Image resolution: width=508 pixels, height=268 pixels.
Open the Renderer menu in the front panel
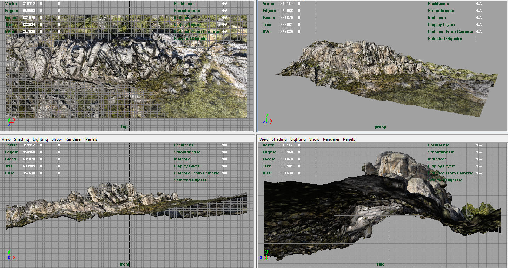(x=73, y=139)
